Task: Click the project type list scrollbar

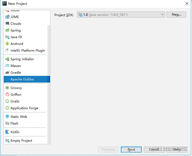Action: pos(49,84)
